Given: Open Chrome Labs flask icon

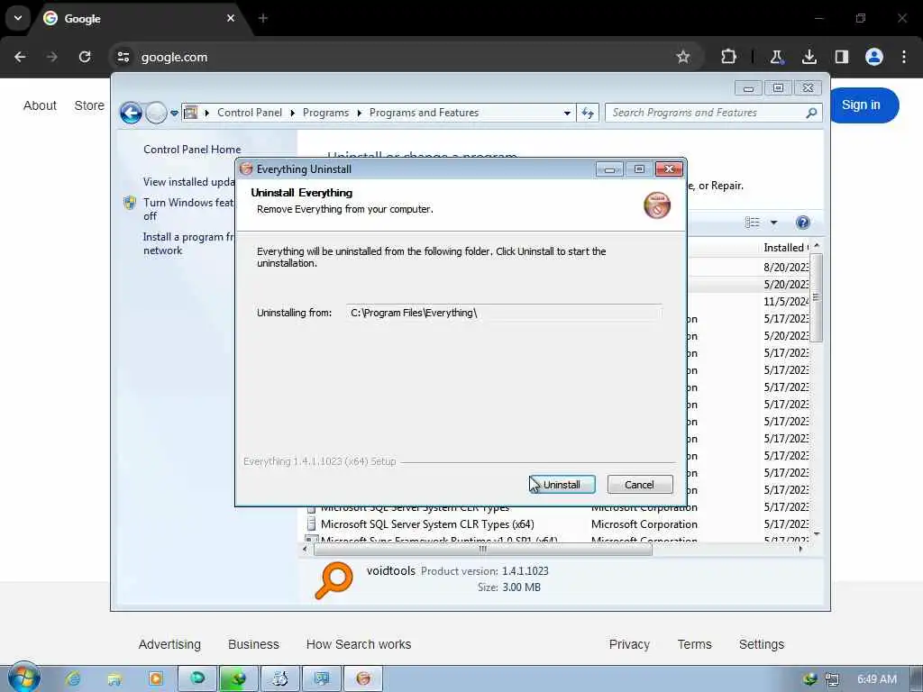Looking at the screenshot, I should [x=776, y=57].
